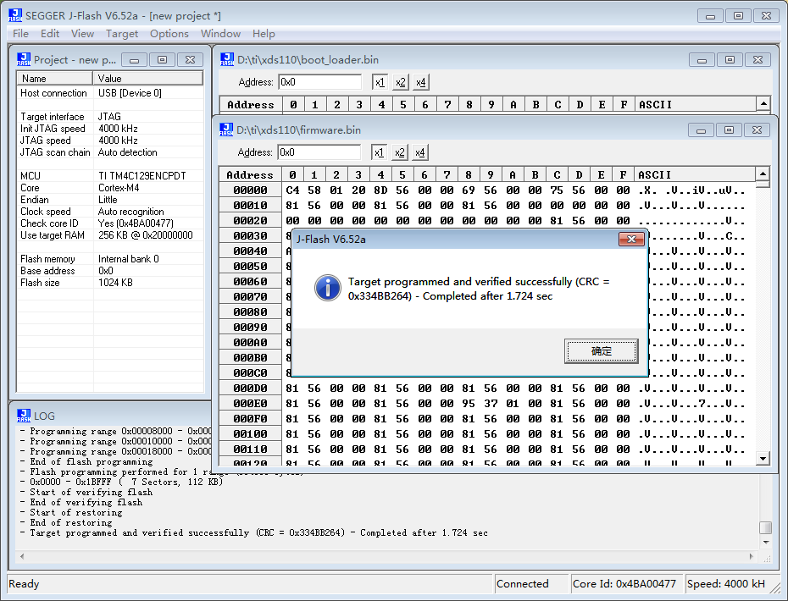Screen dimensions: 788x601
Task: Close the main J-Flash window
Action: (766, 16)
